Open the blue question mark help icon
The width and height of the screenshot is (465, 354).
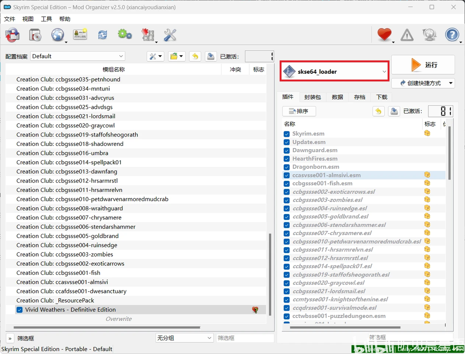pos(452,35)
